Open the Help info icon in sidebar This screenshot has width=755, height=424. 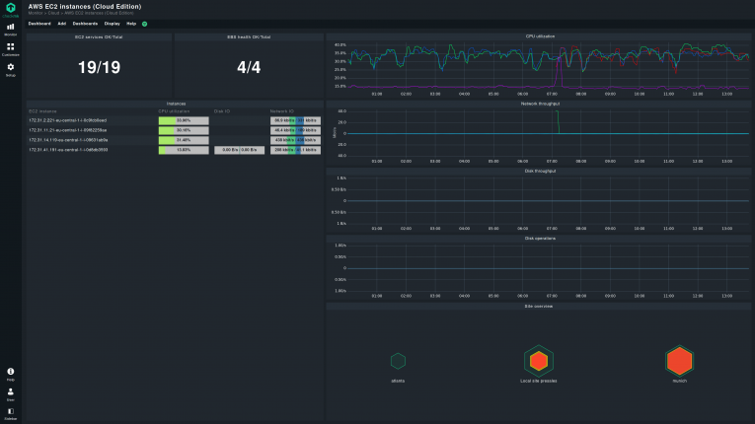click(x=10, y=372)
